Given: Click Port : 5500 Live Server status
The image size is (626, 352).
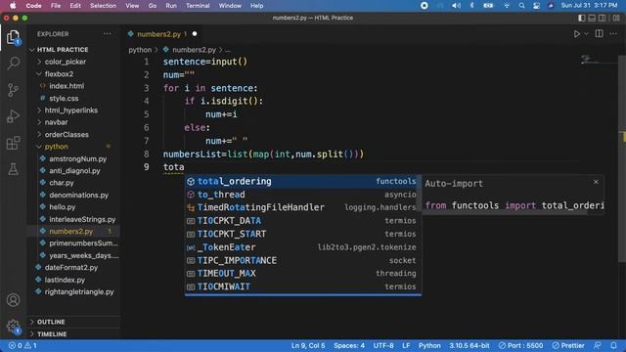Looking at the screenshot, I should point(520,345).
